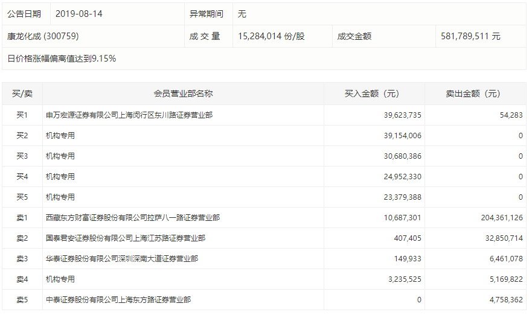Select sell amount 32,850,714
The width and height of the screenshot is (529, 315).
click(x=504, y=238)
